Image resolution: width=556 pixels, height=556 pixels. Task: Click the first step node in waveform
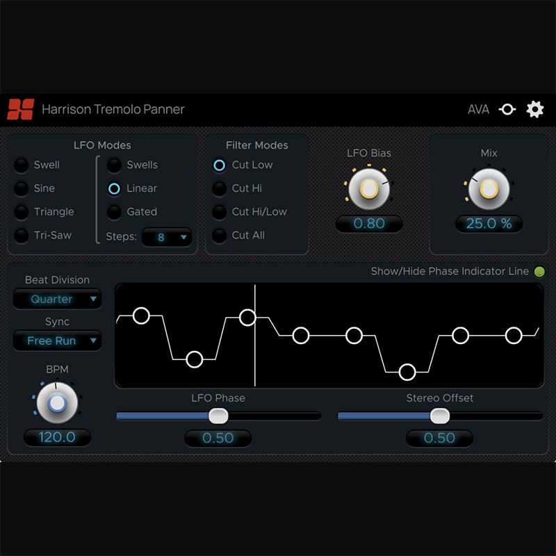141,316
